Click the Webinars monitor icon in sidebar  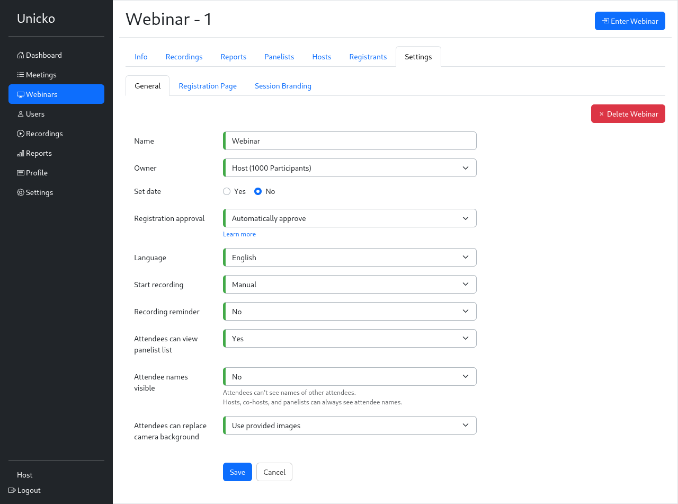pos(21,94)
